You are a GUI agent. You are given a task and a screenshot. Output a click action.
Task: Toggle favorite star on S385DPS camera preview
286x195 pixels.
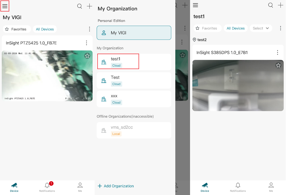pos(278,65)
